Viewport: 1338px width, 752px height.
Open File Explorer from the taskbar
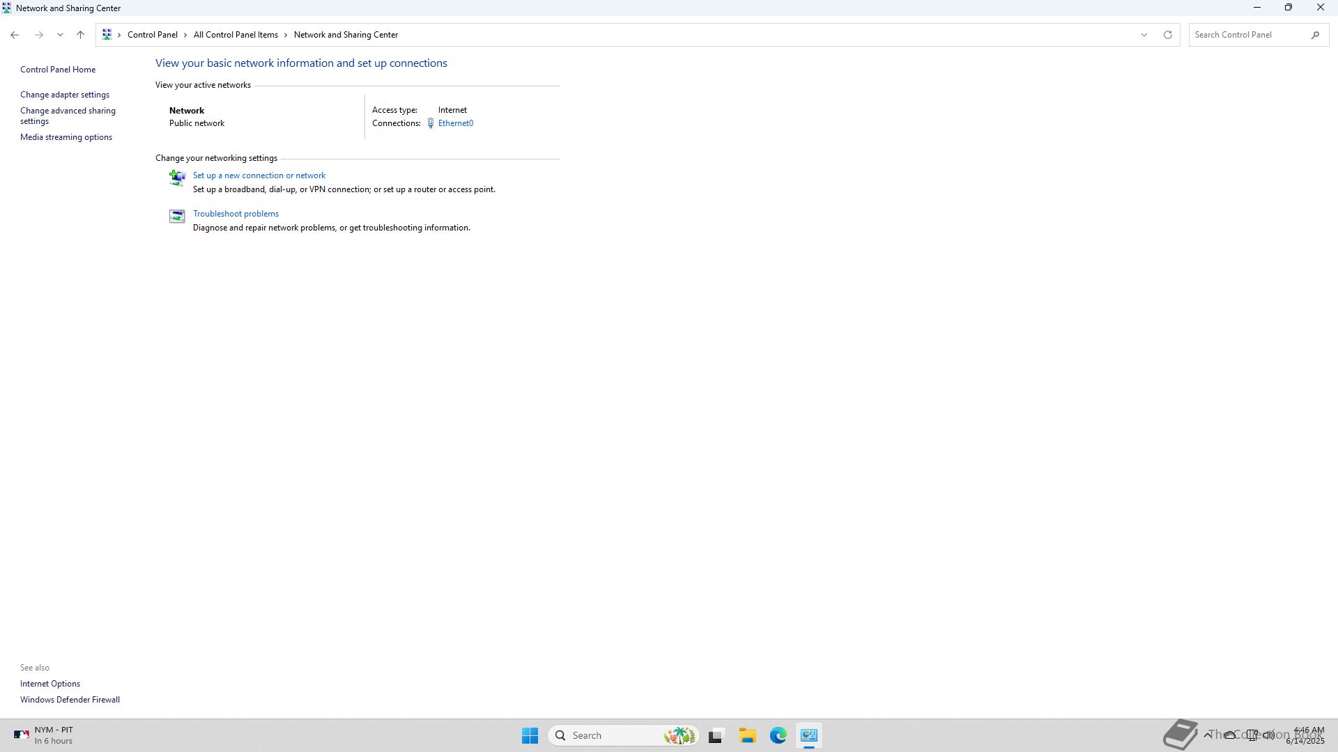(x=747, y=735)
